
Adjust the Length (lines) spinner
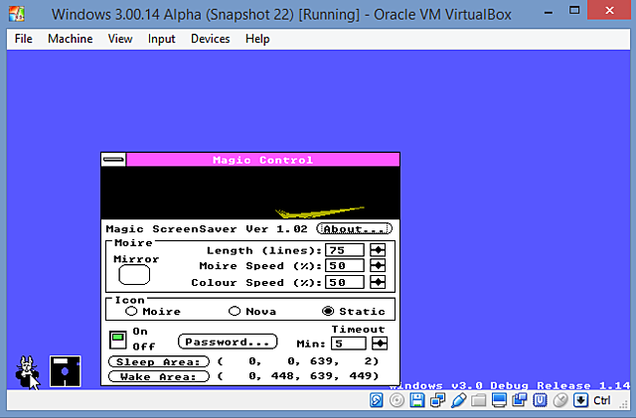point(378,250)
